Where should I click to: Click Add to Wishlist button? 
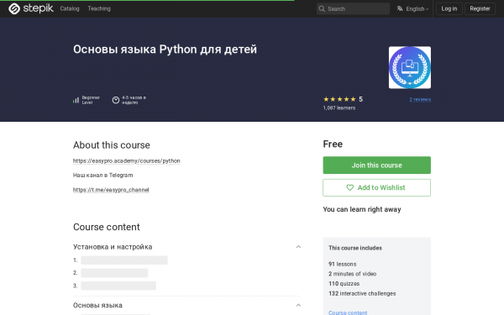[376, 187]
